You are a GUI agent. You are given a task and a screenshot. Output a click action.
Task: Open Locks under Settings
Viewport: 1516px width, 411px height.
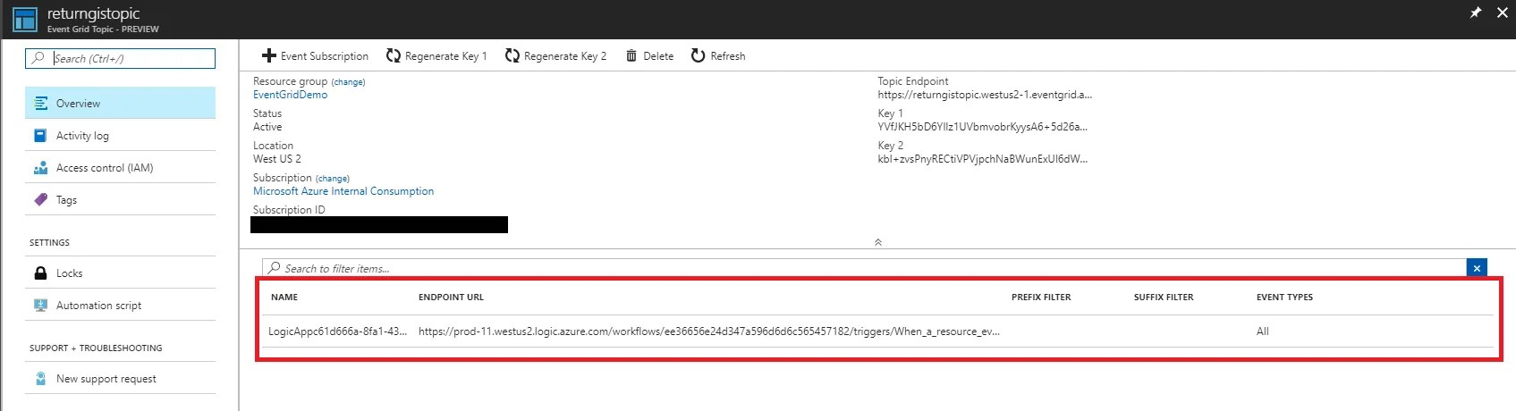(x=121, y=273)
